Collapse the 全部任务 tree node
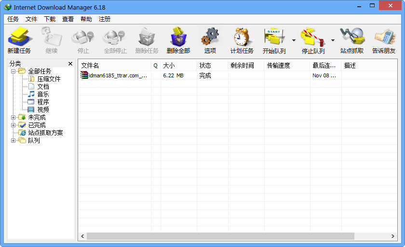405x247 pixels. 13,71
